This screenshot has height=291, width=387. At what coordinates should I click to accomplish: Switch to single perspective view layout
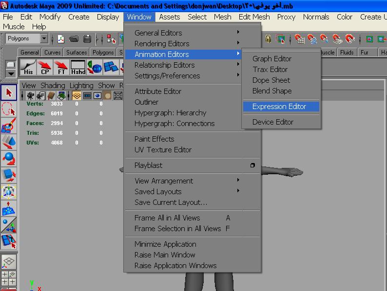9,262
